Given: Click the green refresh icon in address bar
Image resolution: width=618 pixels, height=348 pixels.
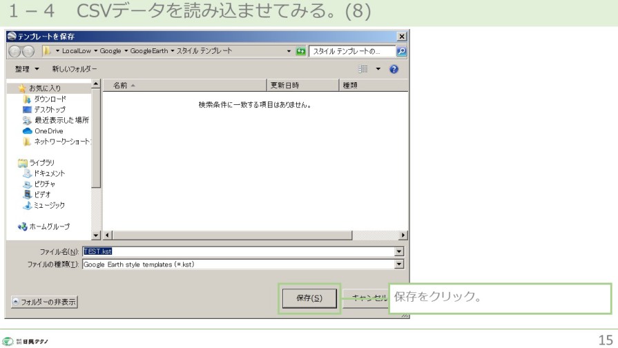Looking at the screenshot, I should pos(301,52).
